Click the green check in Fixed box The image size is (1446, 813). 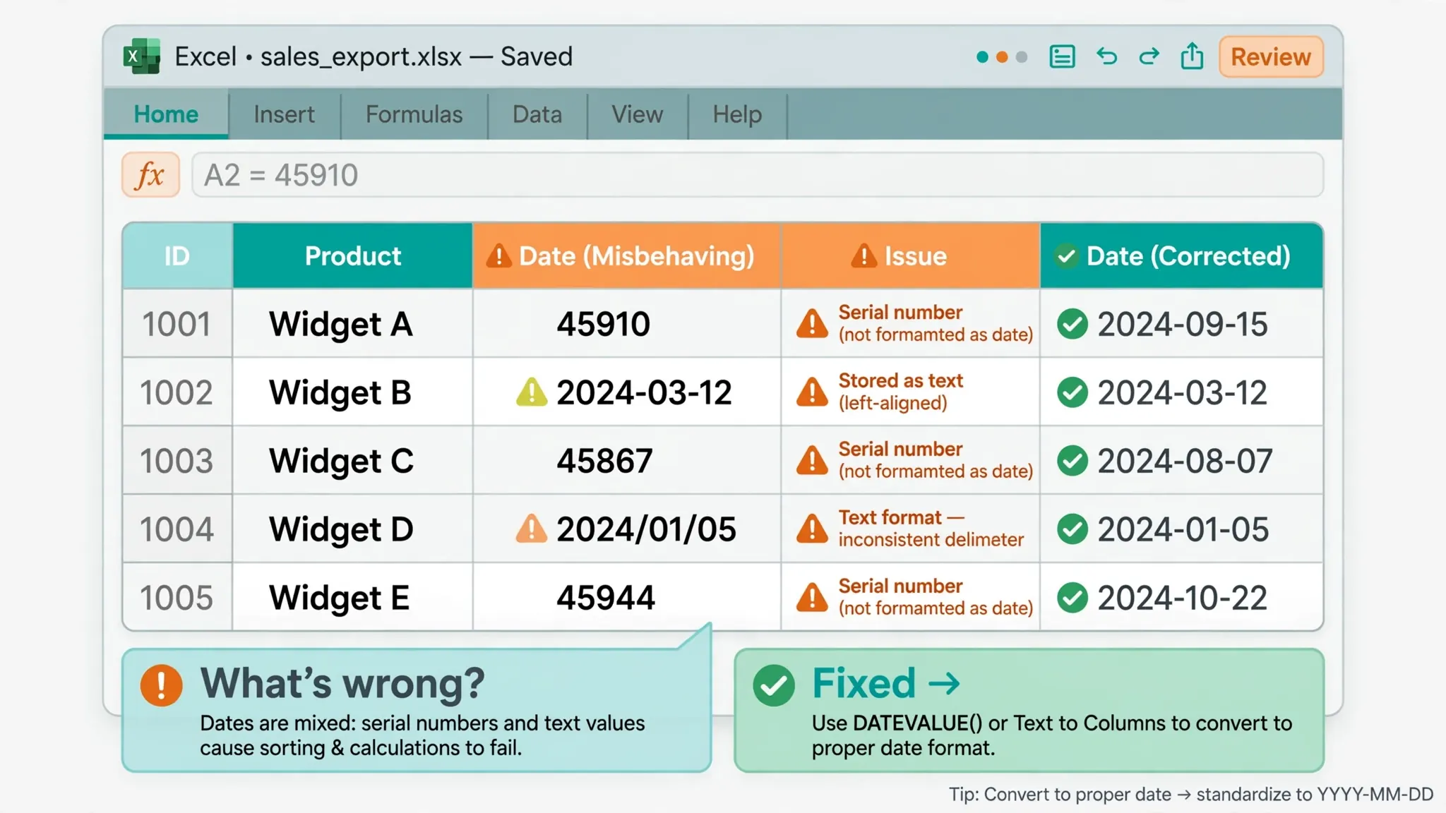pyautogui.click(x=774, y=685)
